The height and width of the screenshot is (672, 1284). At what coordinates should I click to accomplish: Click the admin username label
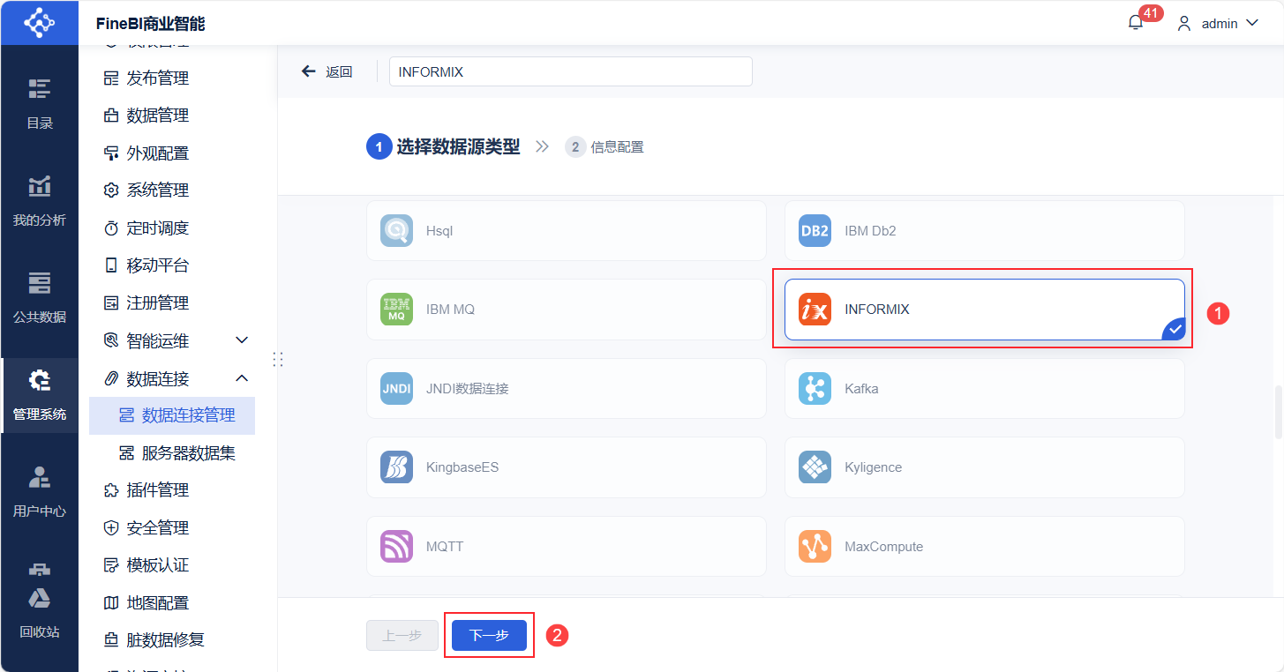click(1220, 24)
